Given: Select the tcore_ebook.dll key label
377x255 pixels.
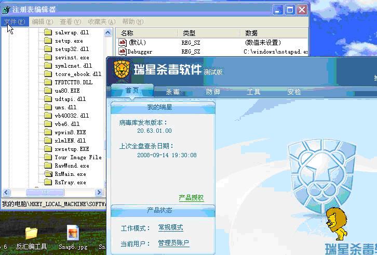Looking at the screenshot, I should (x=78, y=74).
